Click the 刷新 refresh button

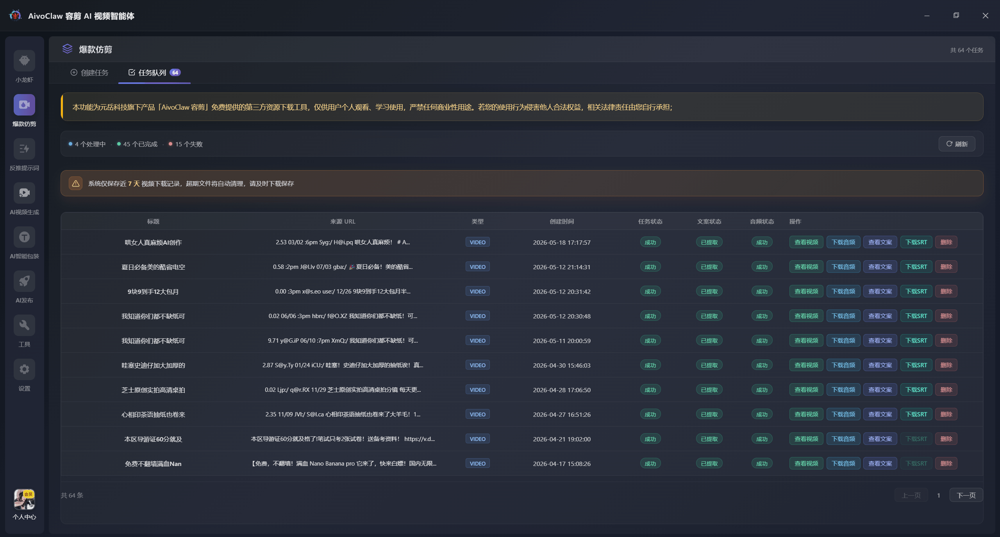(x=957, y=144)
